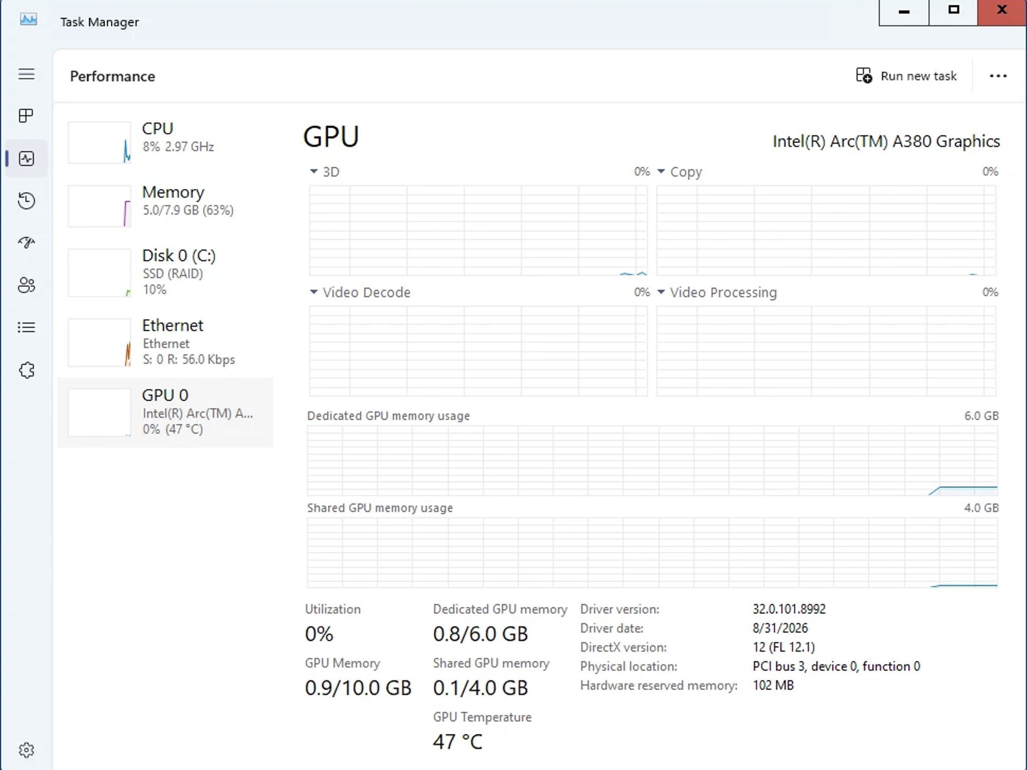Click PCI bus 3 physical location value

[x=836, y=666]
